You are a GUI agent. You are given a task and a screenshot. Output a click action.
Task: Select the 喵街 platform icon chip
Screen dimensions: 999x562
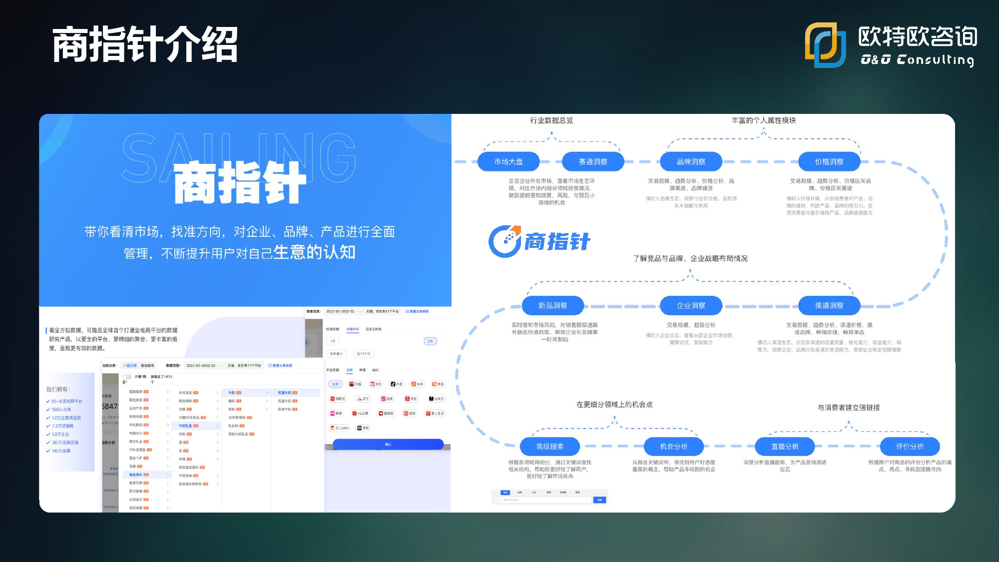[x=410, y=413]
